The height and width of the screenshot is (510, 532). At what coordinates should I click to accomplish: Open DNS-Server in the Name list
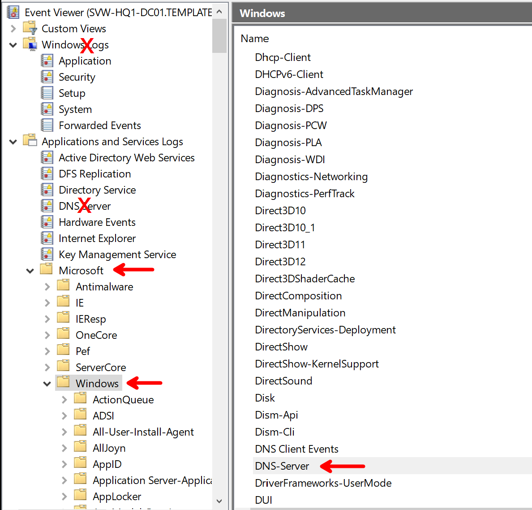click(282, 466)
